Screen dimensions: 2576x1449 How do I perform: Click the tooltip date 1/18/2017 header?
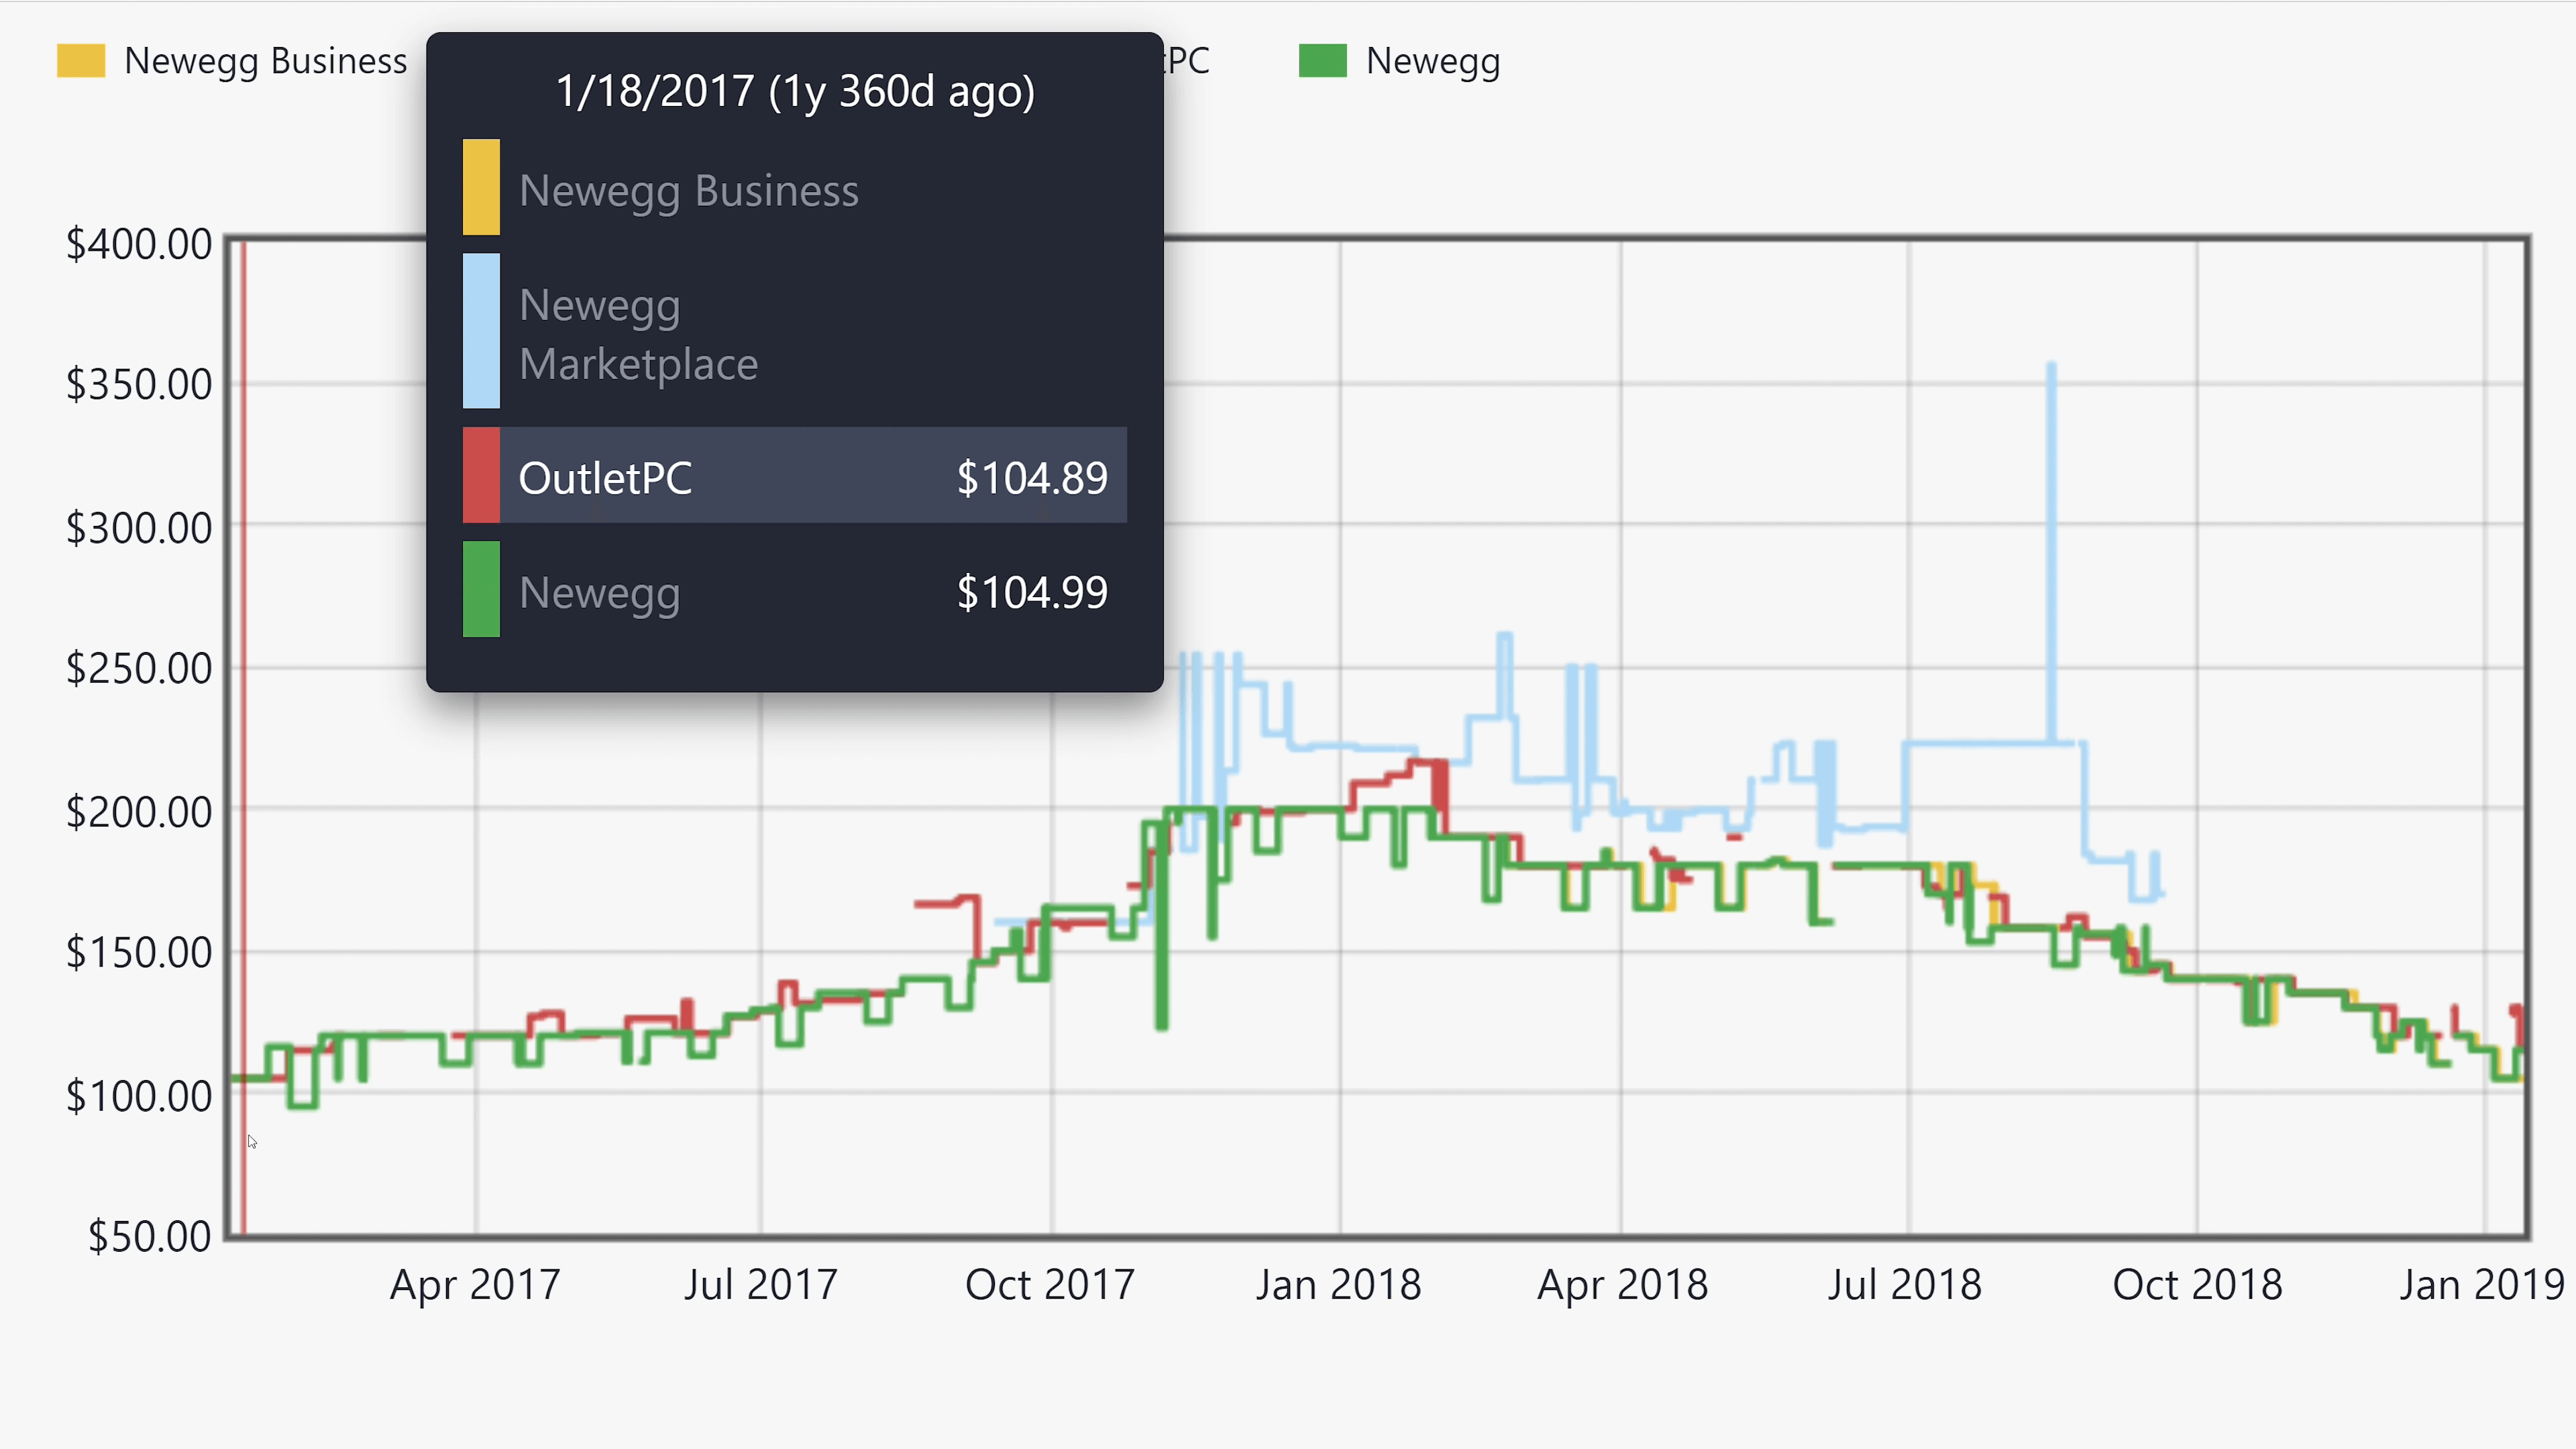pyautogui.click(x=795, y=92)
